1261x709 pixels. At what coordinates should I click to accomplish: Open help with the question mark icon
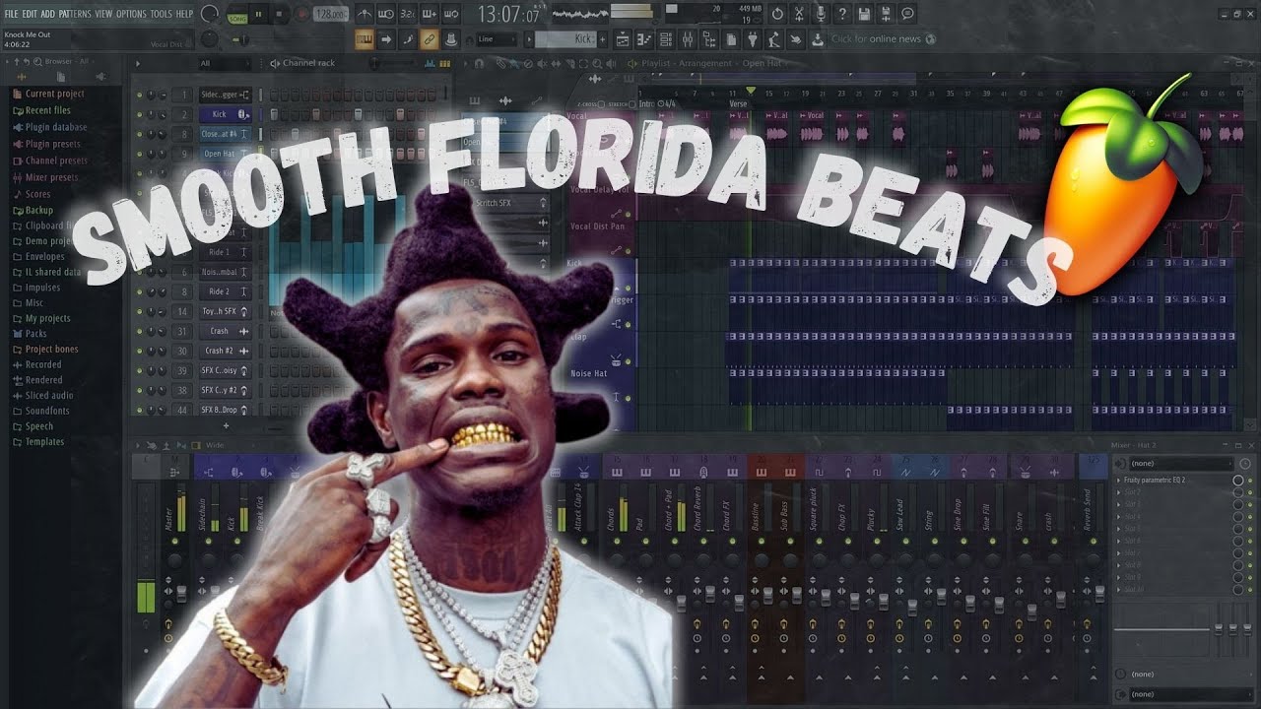coord(842,14)
